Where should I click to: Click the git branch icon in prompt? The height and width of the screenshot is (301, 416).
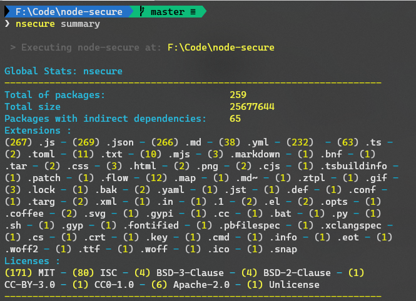143,11
